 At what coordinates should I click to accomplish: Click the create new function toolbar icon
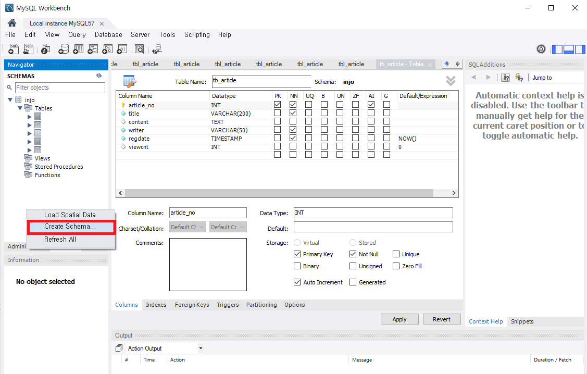(x=122, y=49)
